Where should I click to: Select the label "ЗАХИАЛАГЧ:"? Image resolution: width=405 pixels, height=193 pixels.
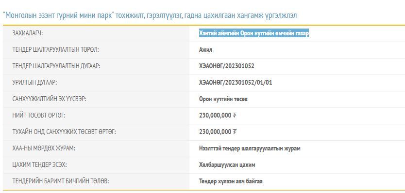click(x=27, y=33)
